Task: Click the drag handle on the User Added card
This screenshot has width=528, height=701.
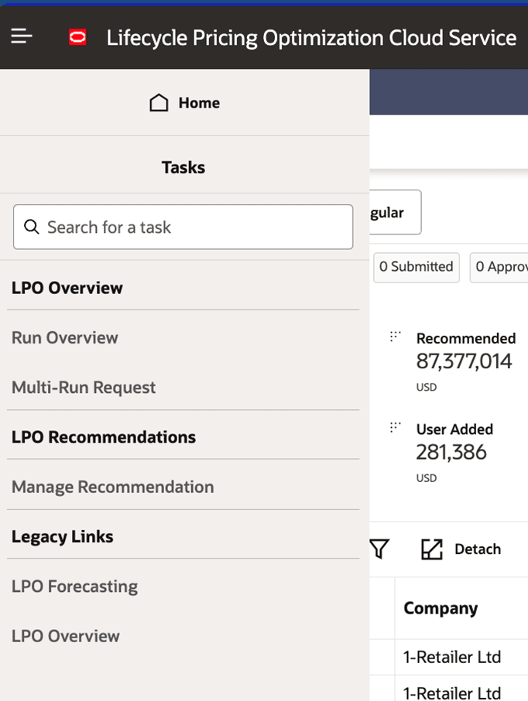Action: [x=395, y=427]
